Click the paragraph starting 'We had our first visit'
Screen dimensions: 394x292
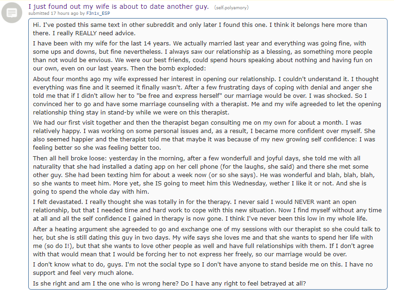coord(204,135)
